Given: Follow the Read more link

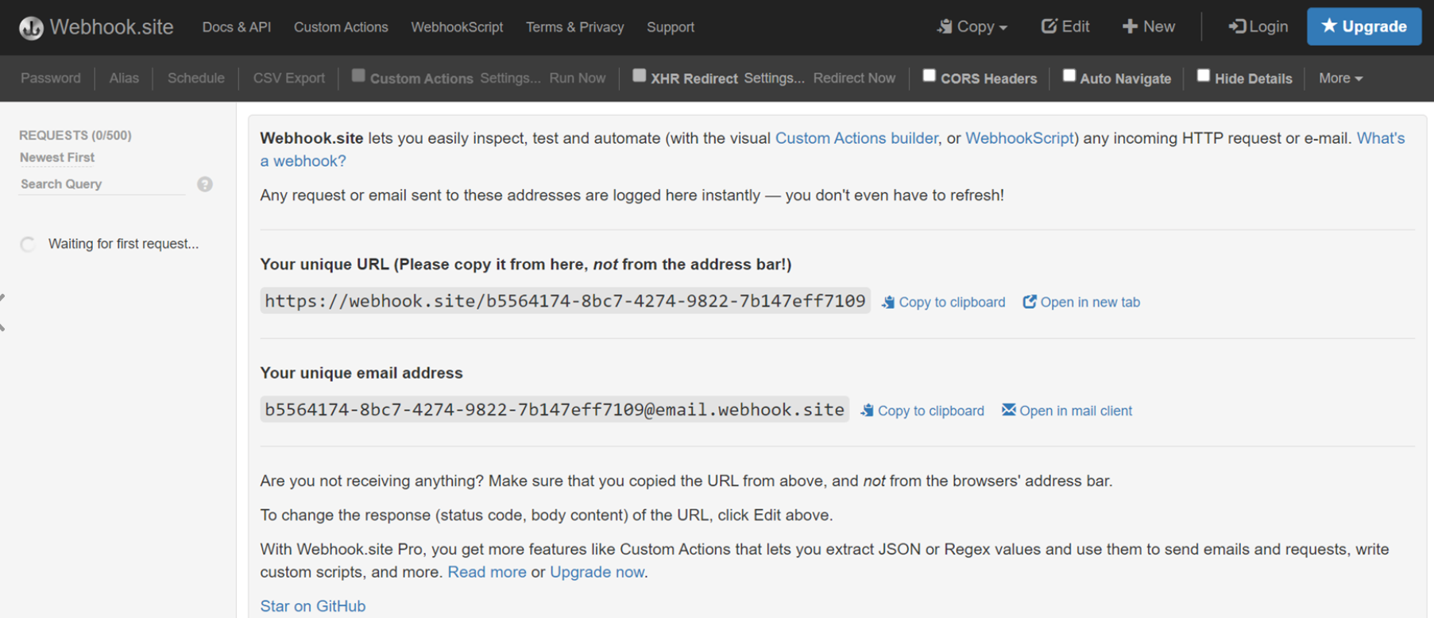Looking at the screenshot, I should pos(487,572).
